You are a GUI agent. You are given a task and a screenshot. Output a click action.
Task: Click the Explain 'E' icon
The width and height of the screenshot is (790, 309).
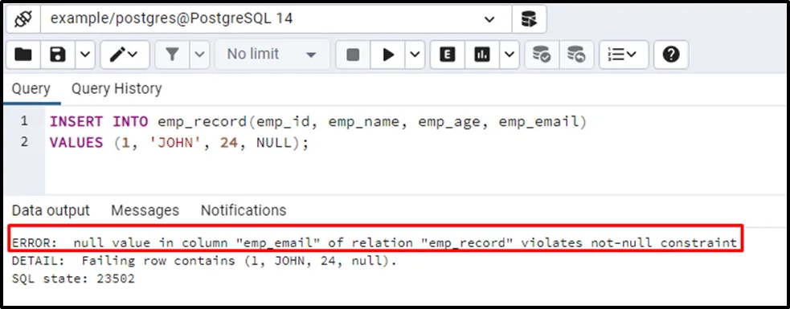coord(447,55)
